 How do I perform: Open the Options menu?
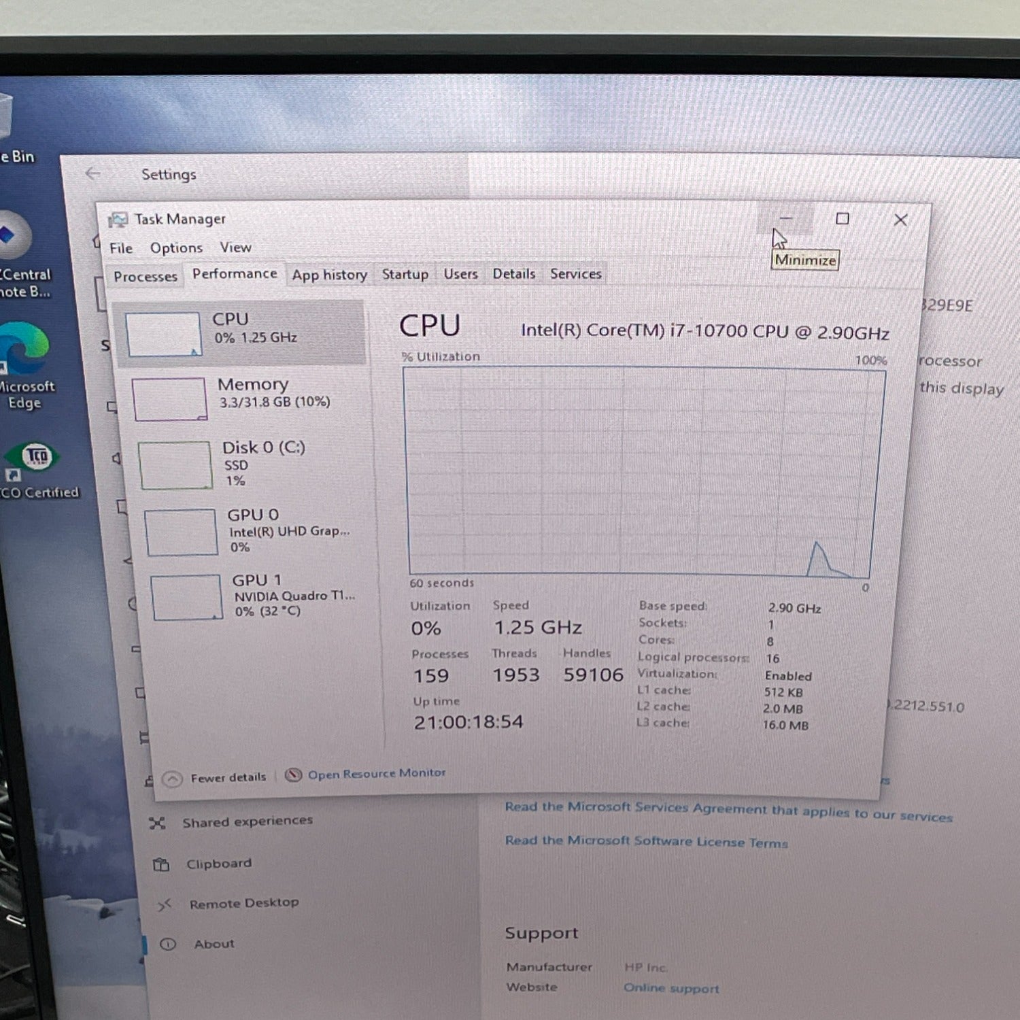pyautogui.click(x=176, y=248)
